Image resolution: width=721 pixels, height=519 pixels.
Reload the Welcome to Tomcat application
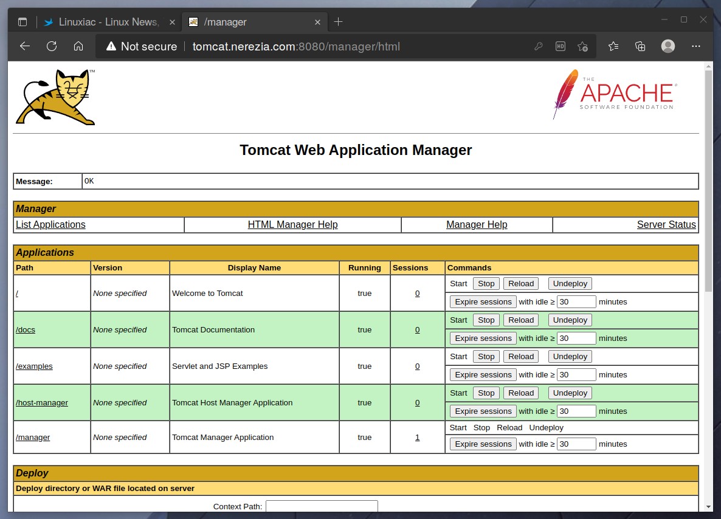[x=521, y=284]
